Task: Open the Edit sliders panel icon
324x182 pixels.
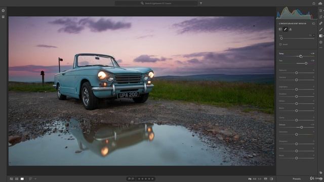Action: [320, 11]
